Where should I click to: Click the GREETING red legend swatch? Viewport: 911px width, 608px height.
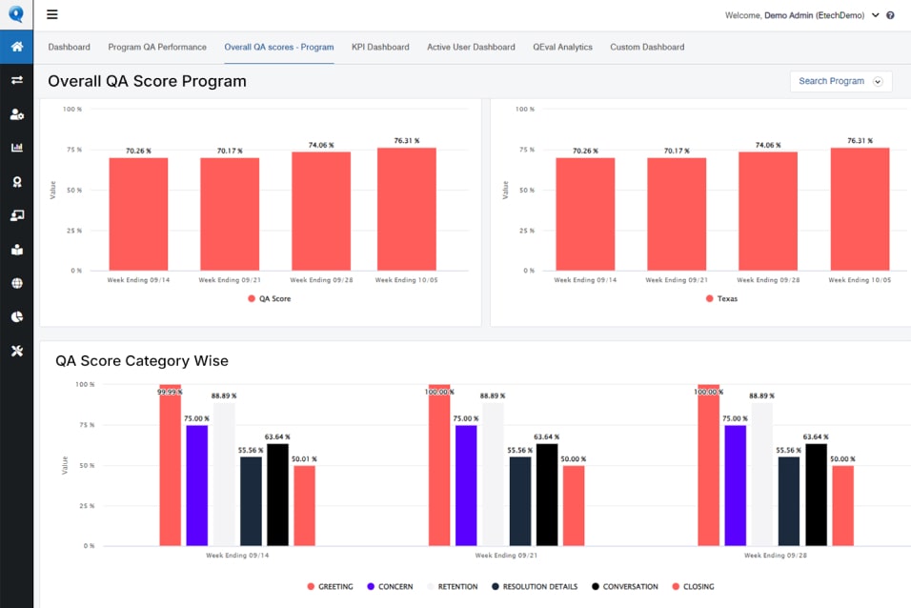point(311,586)
